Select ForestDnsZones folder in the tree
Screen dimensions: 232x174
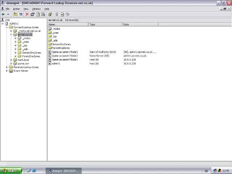31,57
